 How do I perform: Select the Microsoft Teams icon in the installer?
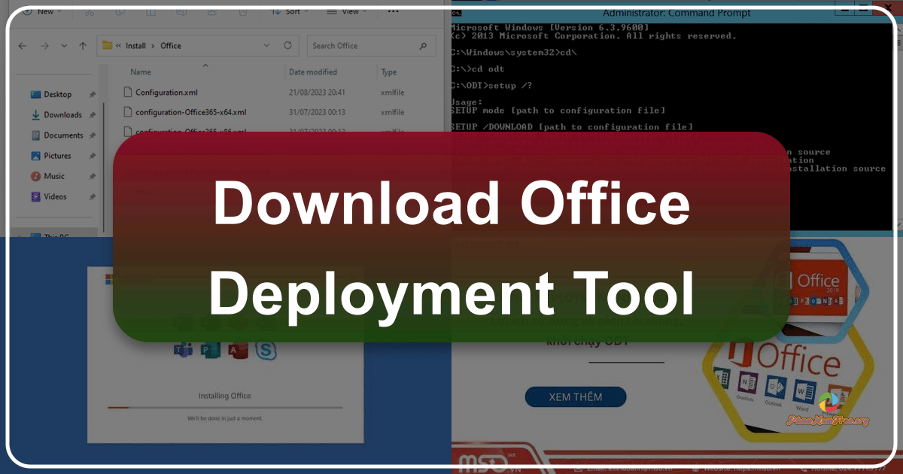pos(184,349)
